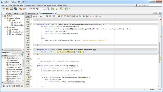Image resolution: width=163 pixels, height=92 pixels.
Task: Click the Toggle Highlight Search icon
Action: click(68, 16)
